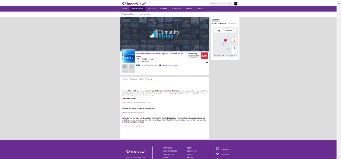
Task: Click the CONTACT US footer link
Action: [192, 151]
